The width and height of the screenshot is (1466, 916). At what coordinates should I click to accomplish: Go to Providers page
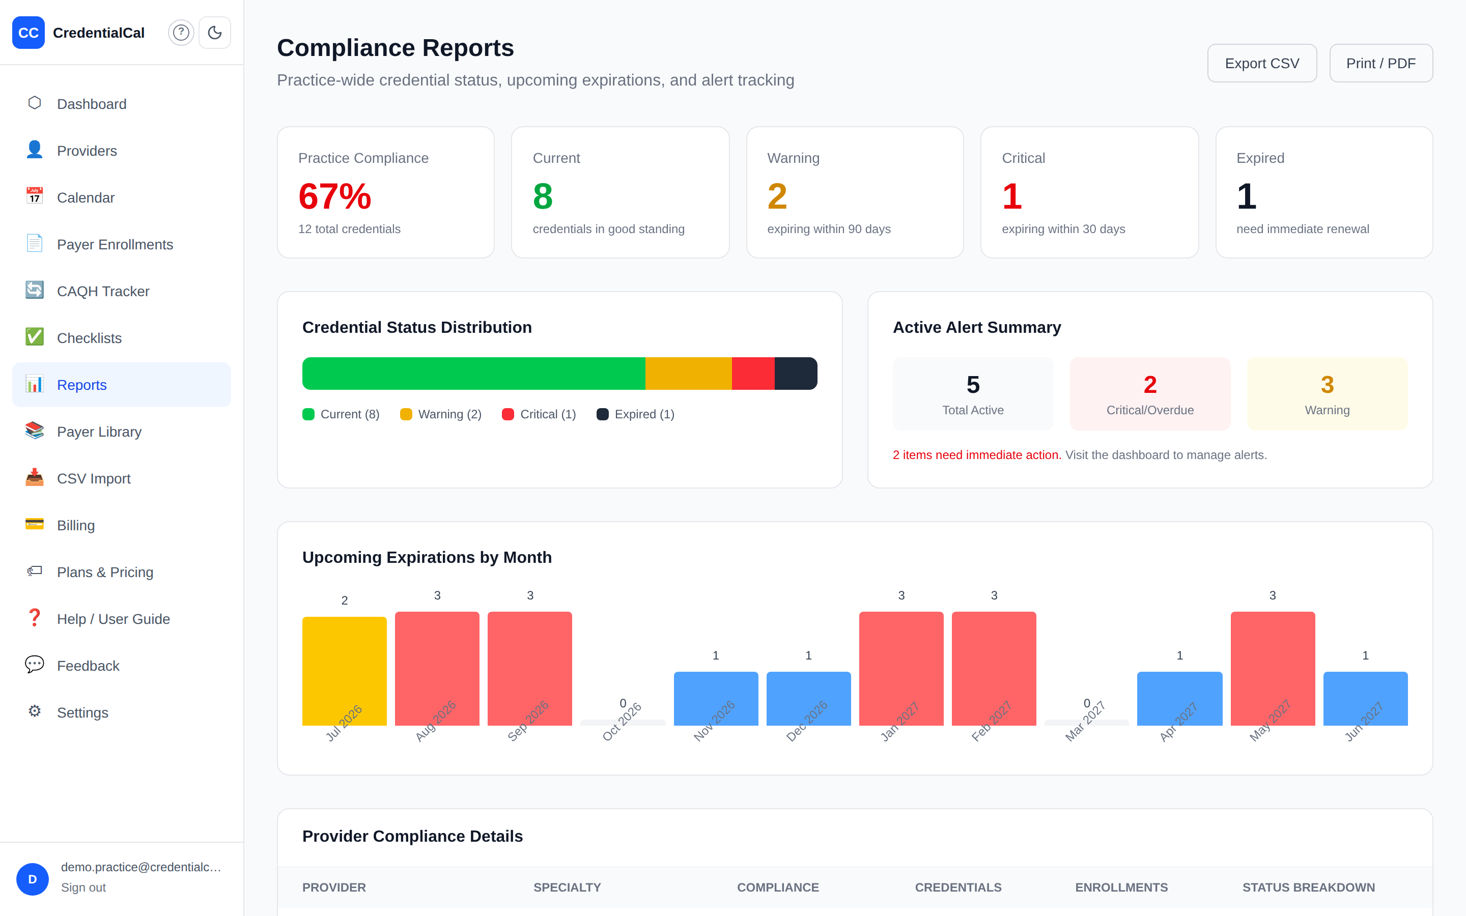(121, 151)
